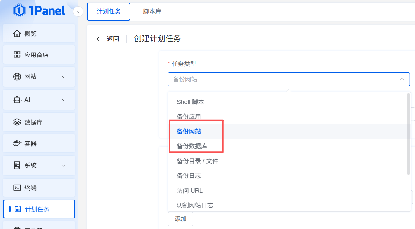Collapse the sidebar with the chevron button
Viewport: 415px width, 229px height.
pos(78,11)
